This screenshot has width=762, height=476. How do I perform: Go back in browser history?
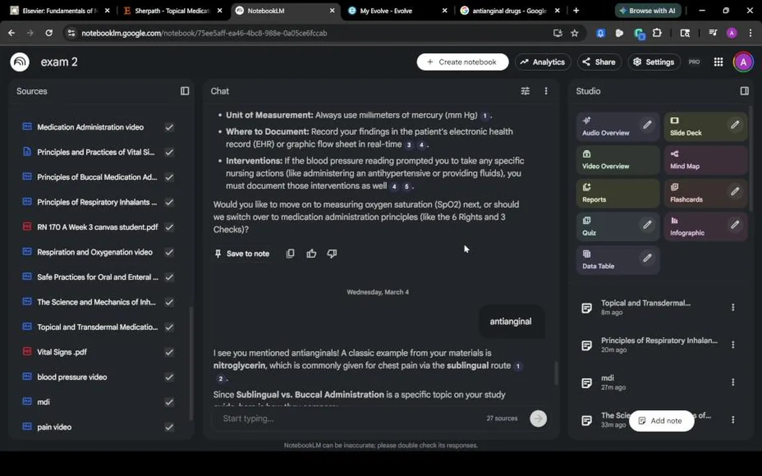pos(12,33)
